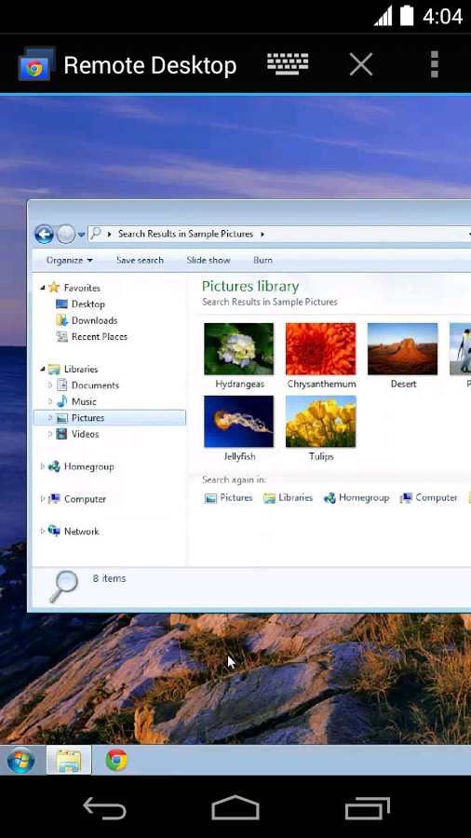Open the Windows Start orb
Screen dimensions: 471x838
20,760
